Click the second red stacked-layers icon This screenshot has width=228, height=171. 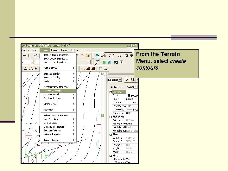[x=93, y=69]
